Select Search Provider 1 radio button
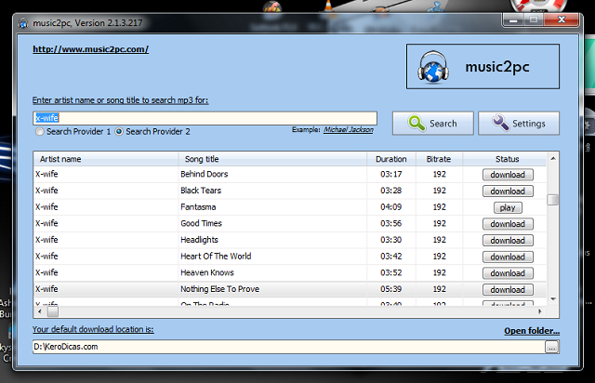This screenshot has height=383, width=595. [x=39, y=132]
